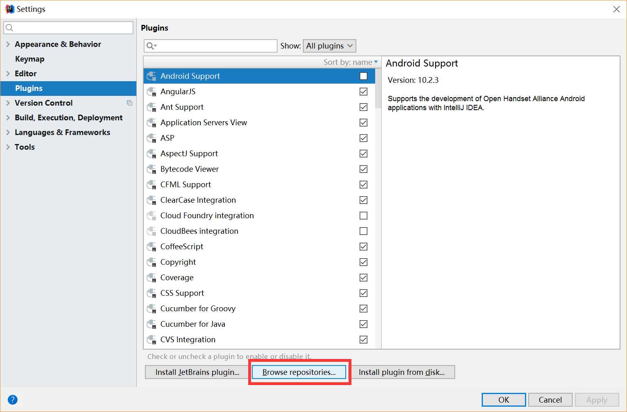The image size is (627, 412).
Task: Click the Copyright plugin icon
Action: click(151, 262)
